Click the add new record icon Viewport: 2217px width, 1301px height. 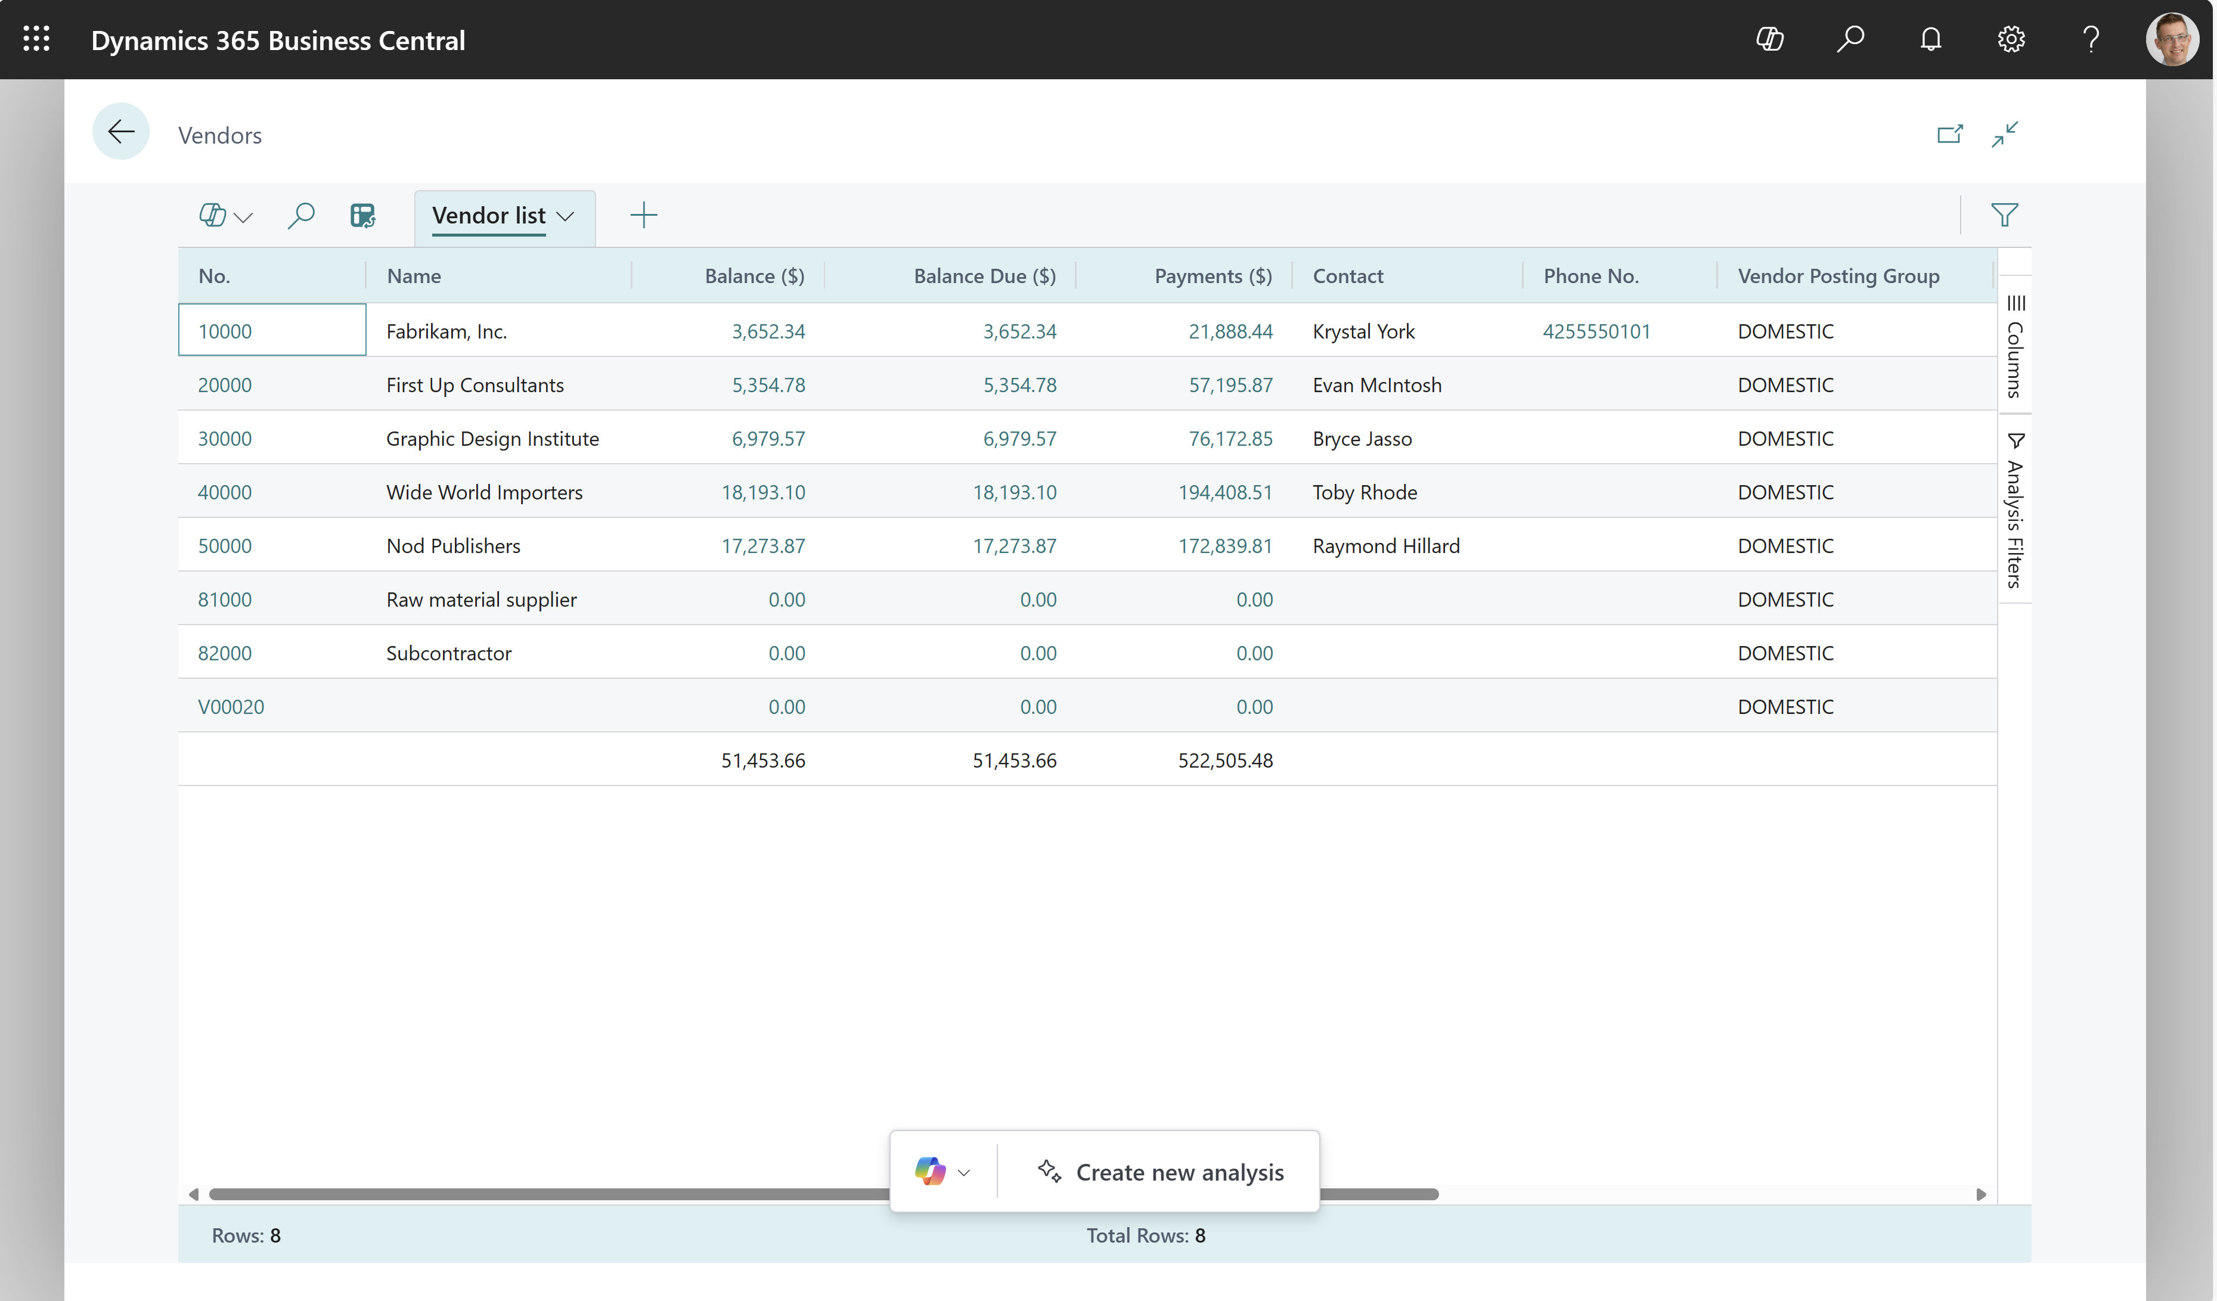pos(644,214)
